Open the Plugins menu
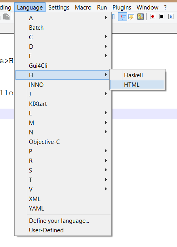 tap(122, 8)
